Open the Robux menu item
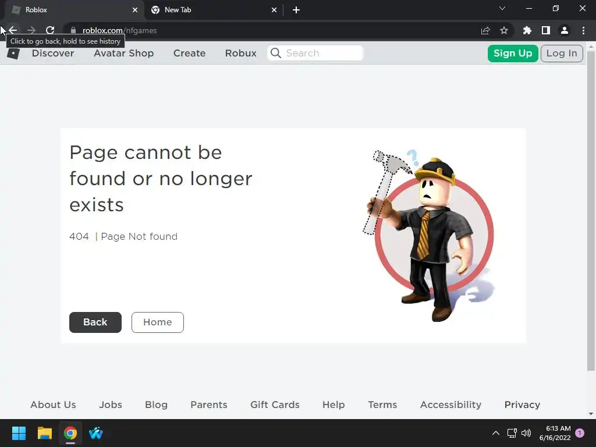596x447 pixels. point(240,53)
